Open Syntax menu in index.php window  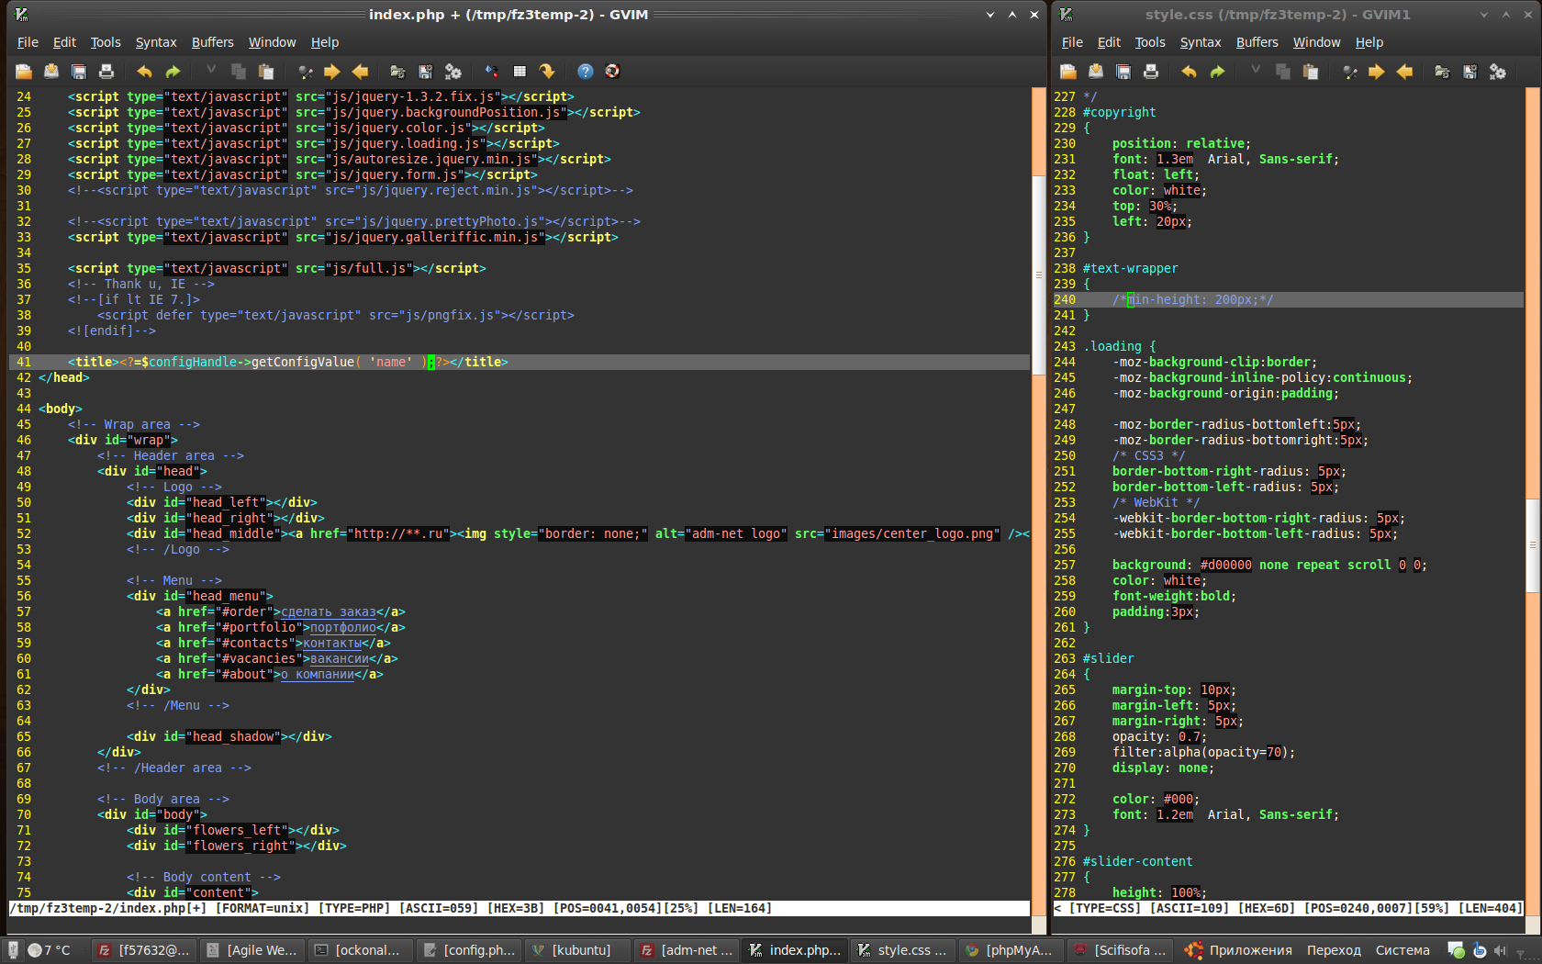click(x=156, y=42)
